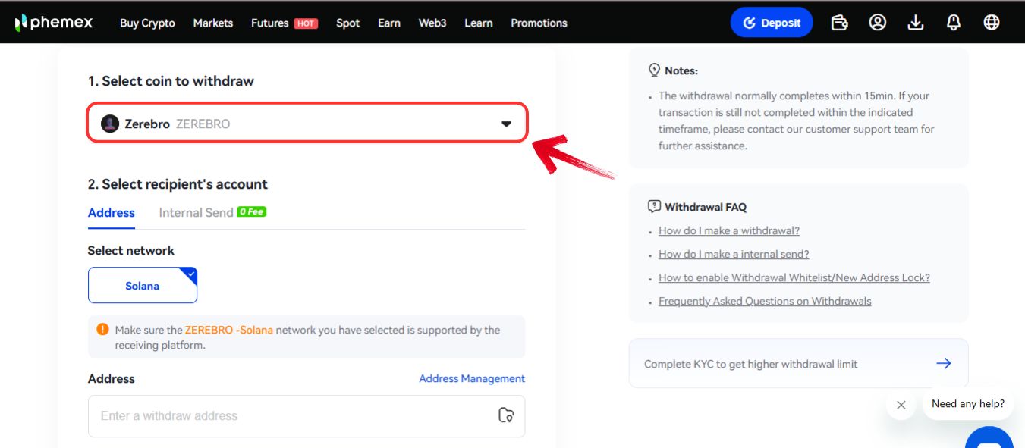Open the Address Management link
Screen dimensions: 1025x448
click(472, 378)
